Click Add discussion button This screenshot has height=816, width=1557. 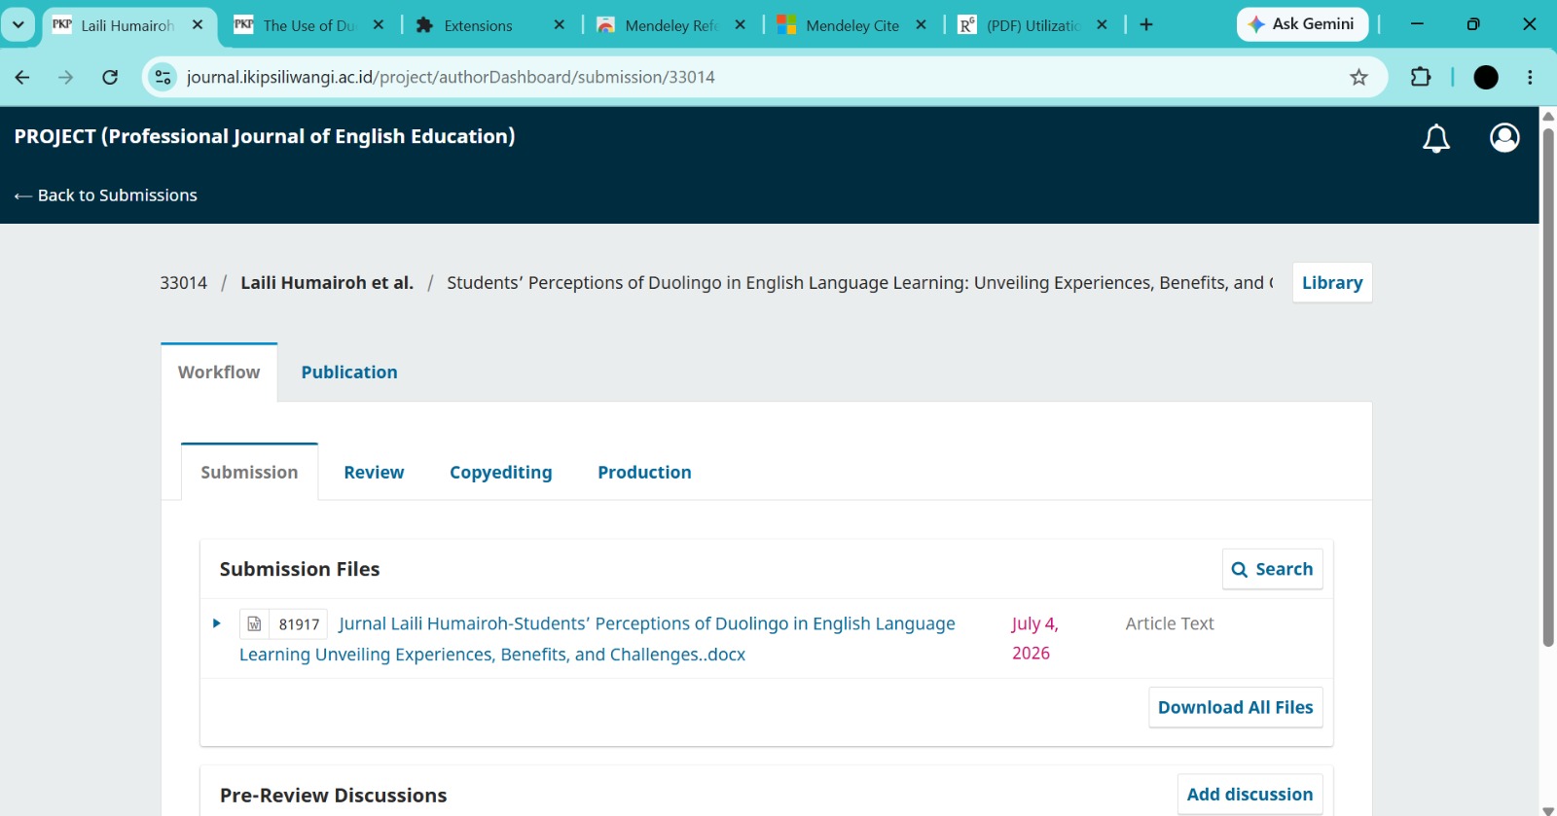click(x=1249, y=795)
